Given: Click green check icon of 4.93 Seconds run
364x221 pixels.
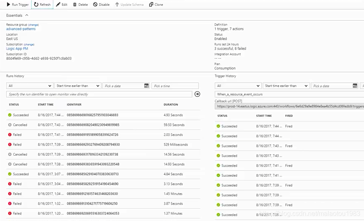Looking at the screenshot, I should click(x=10, y=115).
